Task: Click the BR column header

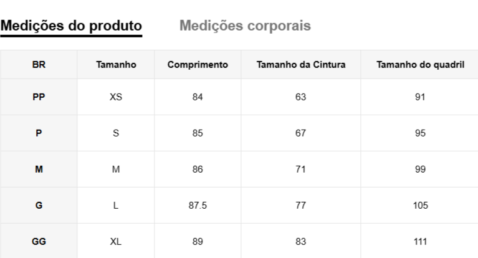Action: (x=39, y=64)
